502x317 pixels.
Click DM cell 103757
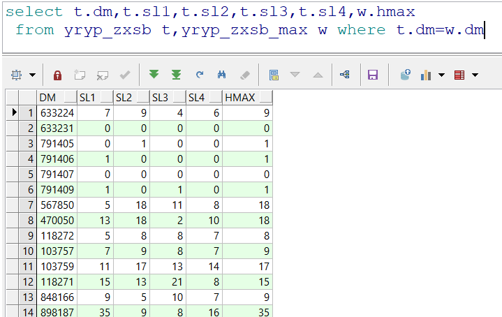click(x=57, y=251)
